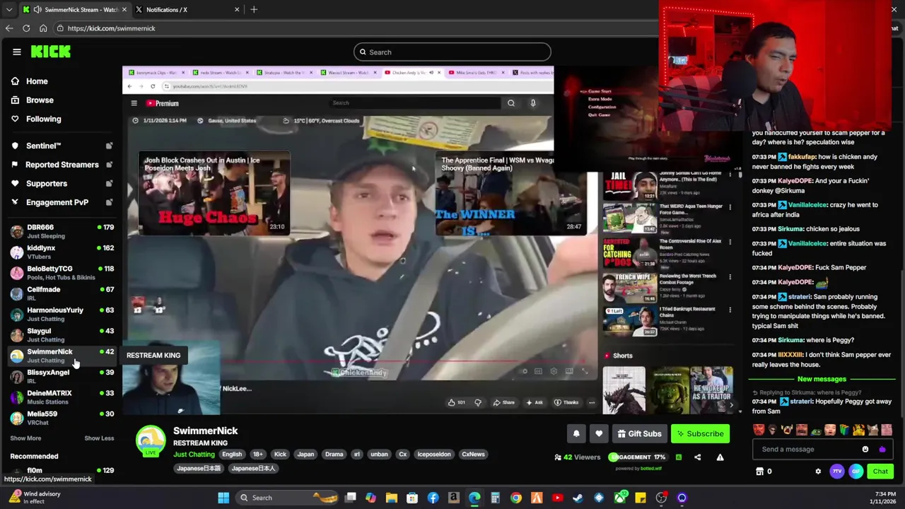Open BlissyAngel channel in sidebar
The width and height of the screenshot is (905, 509).
(62, 376)
